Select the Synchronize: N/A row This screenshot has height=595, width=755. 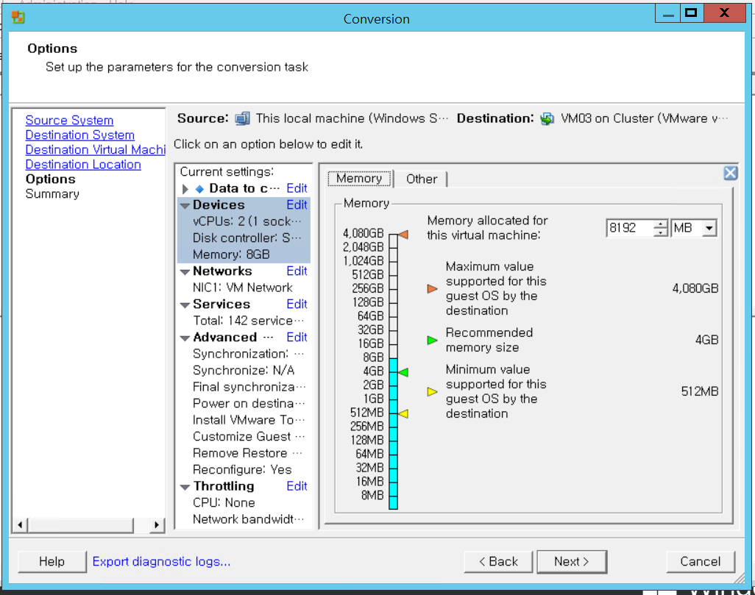click(244, 370)
